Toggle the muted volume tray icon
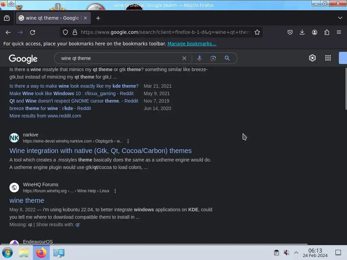The width and height of the screenshot is (347, 260). [x=287, y=253]
